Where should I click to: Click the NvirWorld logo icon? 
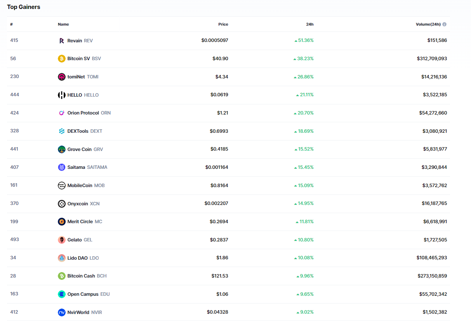(x=61, y=312)
